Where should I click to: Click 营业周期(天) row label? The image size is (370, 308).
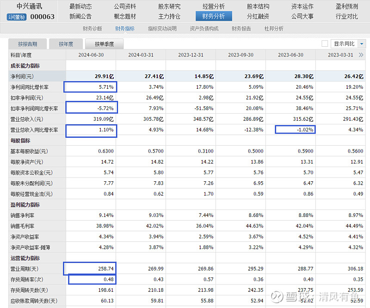coord(25,269)
